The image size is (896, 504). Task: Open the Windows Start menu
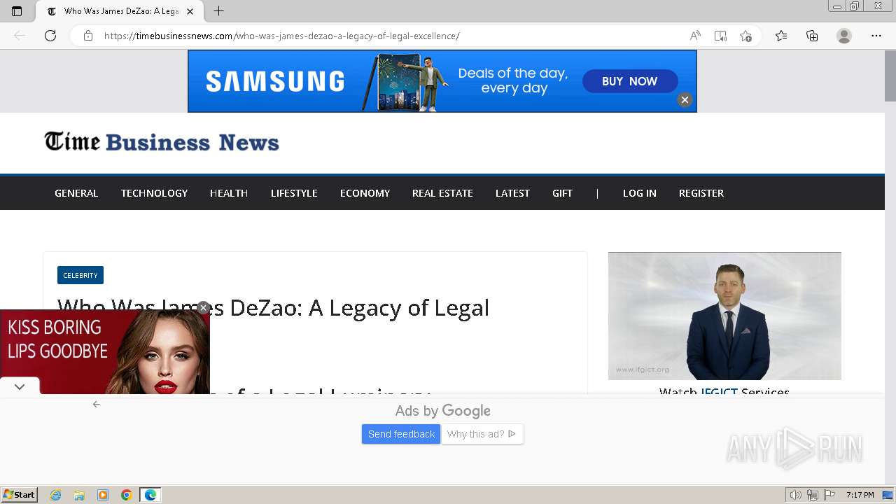[20, 495]
